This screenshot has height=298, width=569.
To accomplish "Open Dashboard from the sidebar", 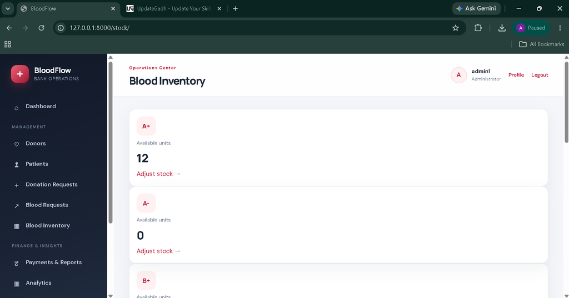I will click(x=41, y=106).
